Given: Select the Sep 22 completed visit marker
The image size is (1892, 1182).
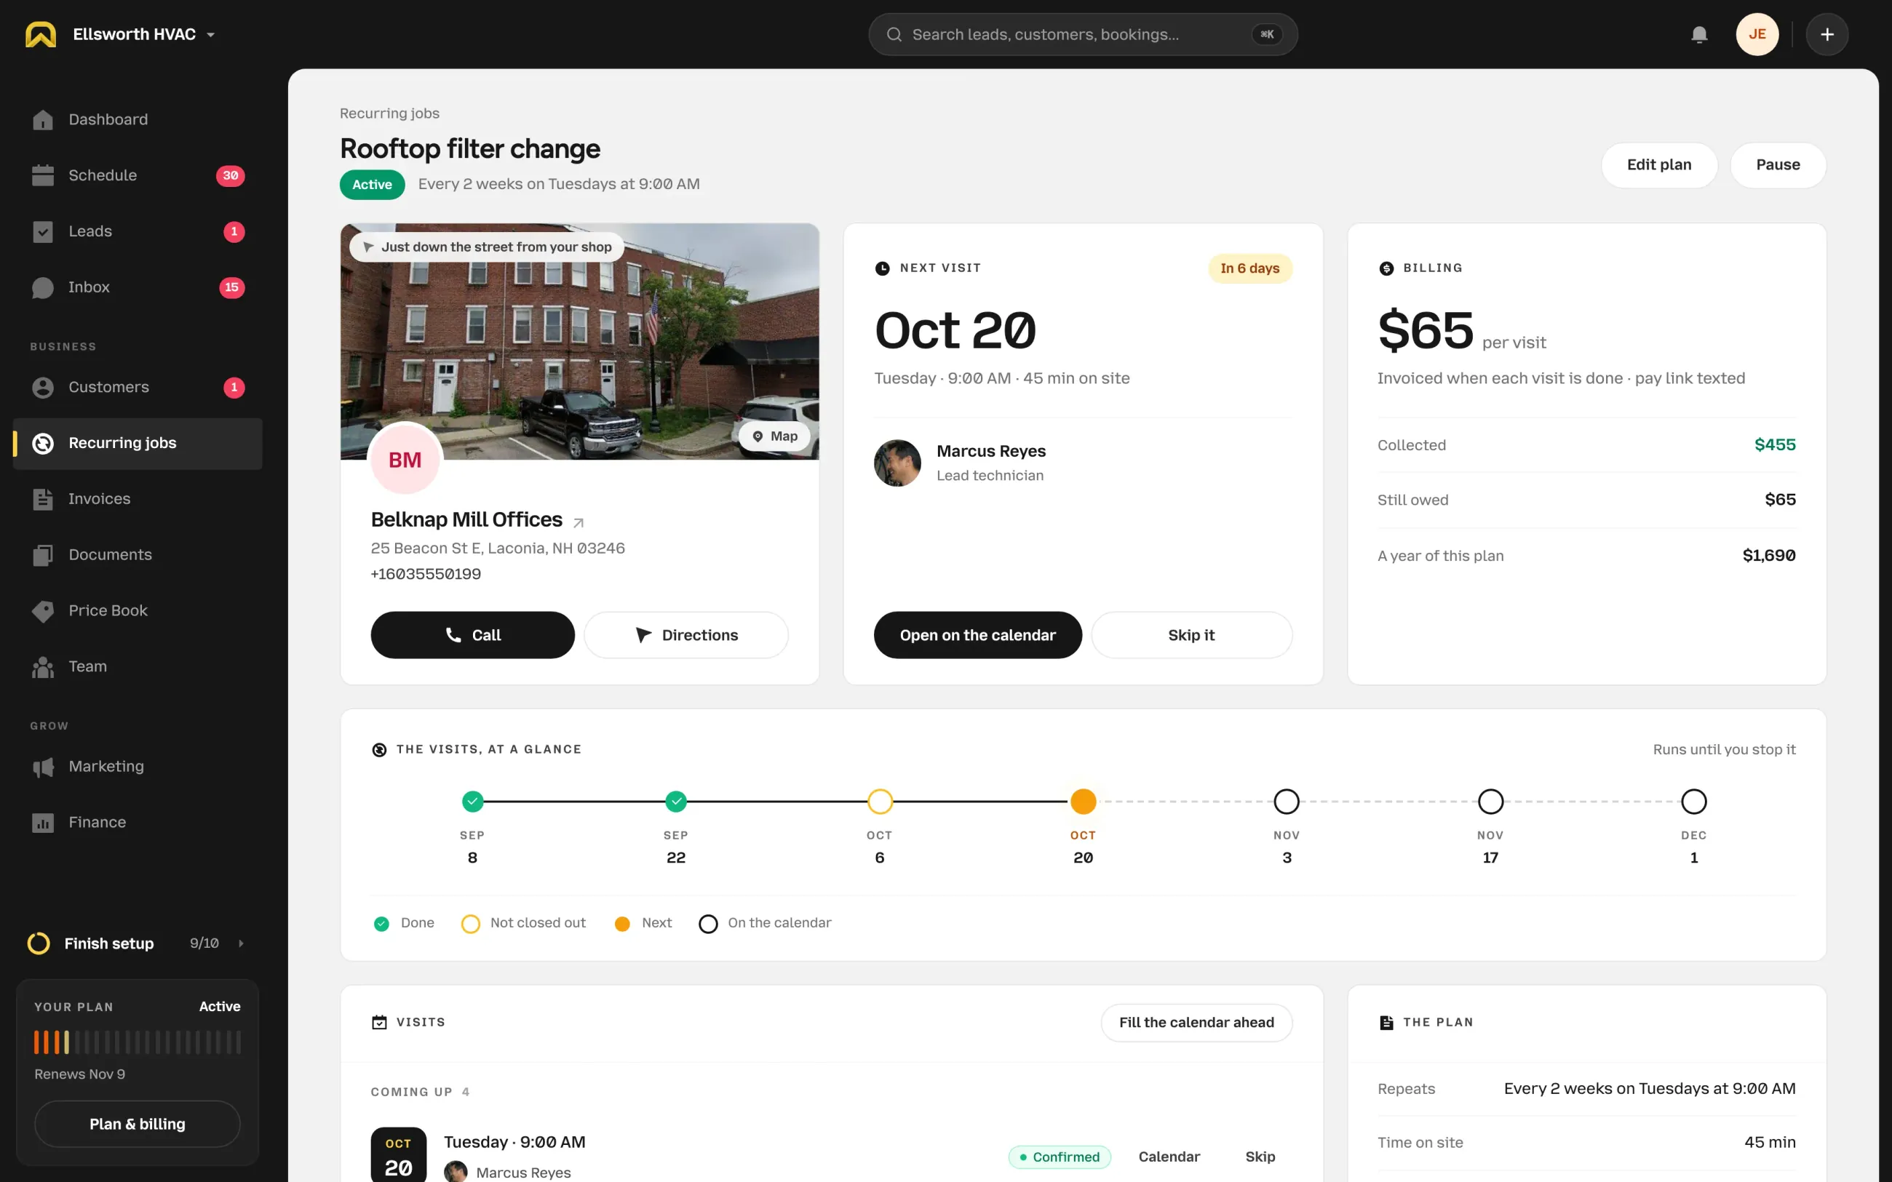Looking at the screenshot, I should (675, 802).
